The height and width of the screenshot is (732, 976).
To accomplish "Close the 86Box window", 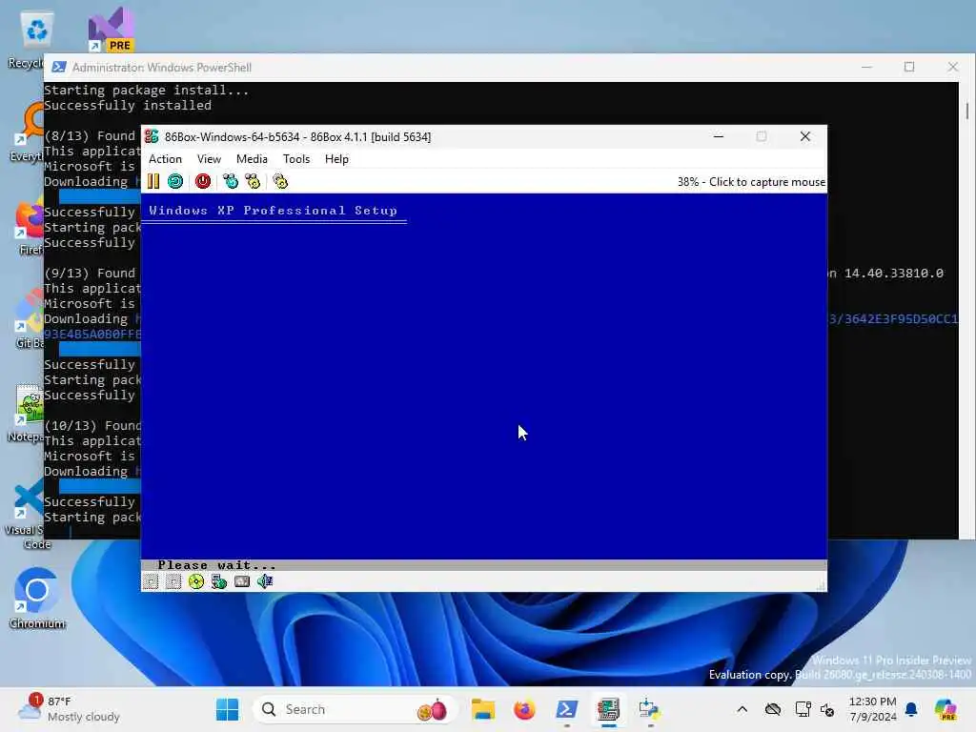I will (804, 136).
